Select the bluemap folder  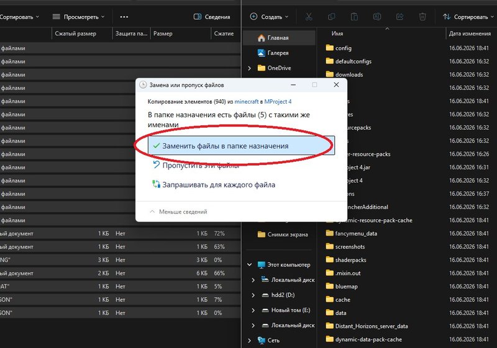(x=342, y=287)
